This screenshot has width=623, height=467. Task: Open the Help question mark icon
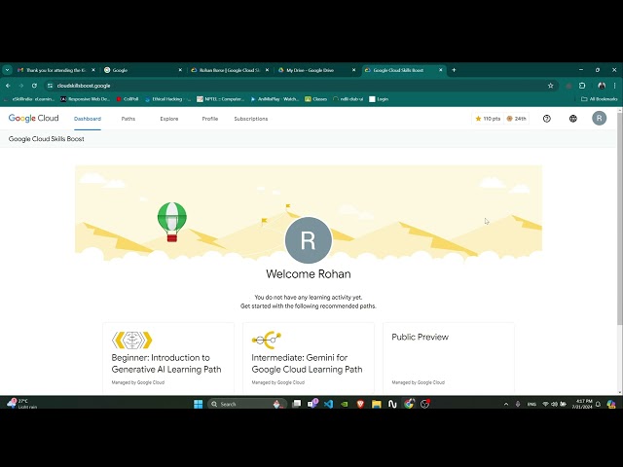(547, 119)
